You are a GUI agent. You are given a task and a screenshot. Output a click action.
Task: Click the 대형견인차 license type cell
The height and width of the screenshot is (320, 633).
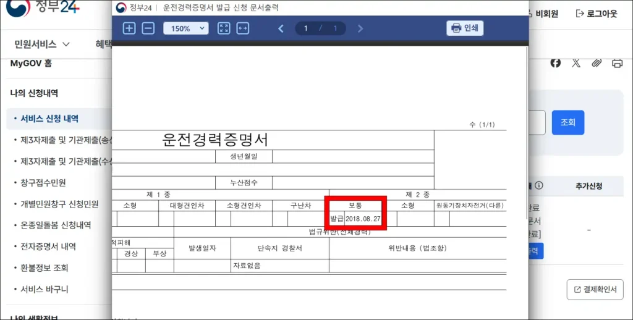coord(187,205)
